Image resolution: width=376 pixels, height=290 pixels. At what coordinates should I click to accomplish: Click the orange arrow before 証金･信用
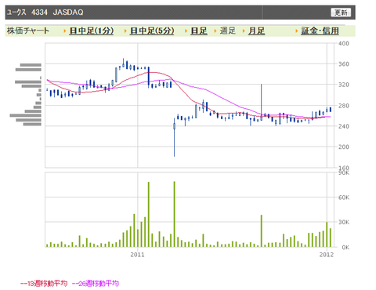(x=296, y=31)
